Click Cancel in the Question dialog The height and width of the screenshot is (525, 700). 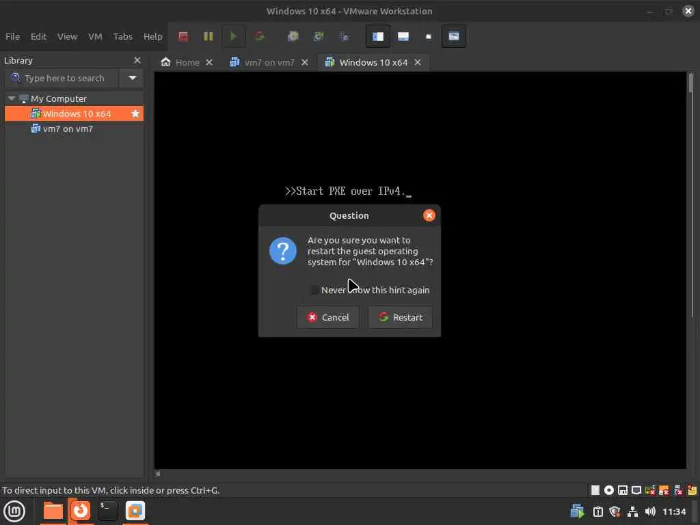click(x=327, y=317)
